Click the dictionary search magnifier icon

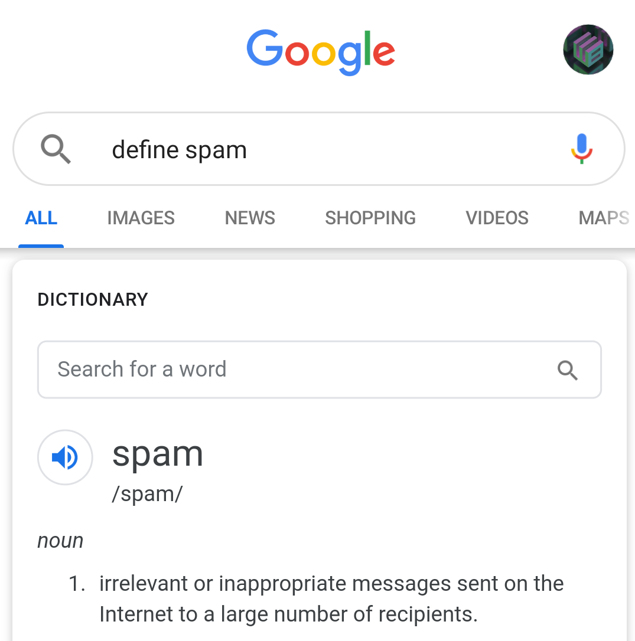click(568, 370)
